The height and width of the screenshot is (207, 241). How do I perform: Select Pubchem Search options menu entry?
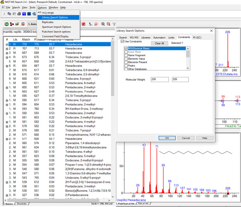59,32
